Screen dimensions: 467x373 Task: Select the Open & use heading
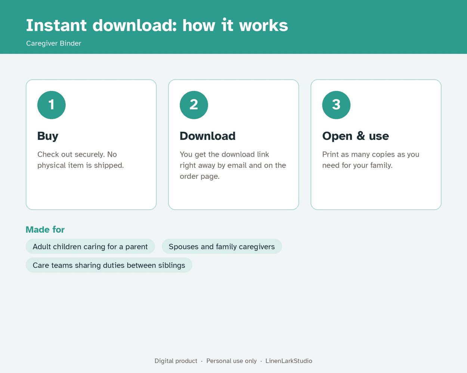[356, 136]
